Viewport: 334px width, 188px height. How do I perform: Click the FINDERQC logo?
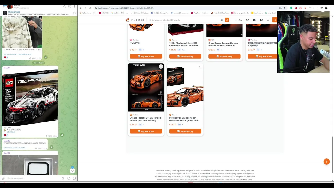point(135,20)
